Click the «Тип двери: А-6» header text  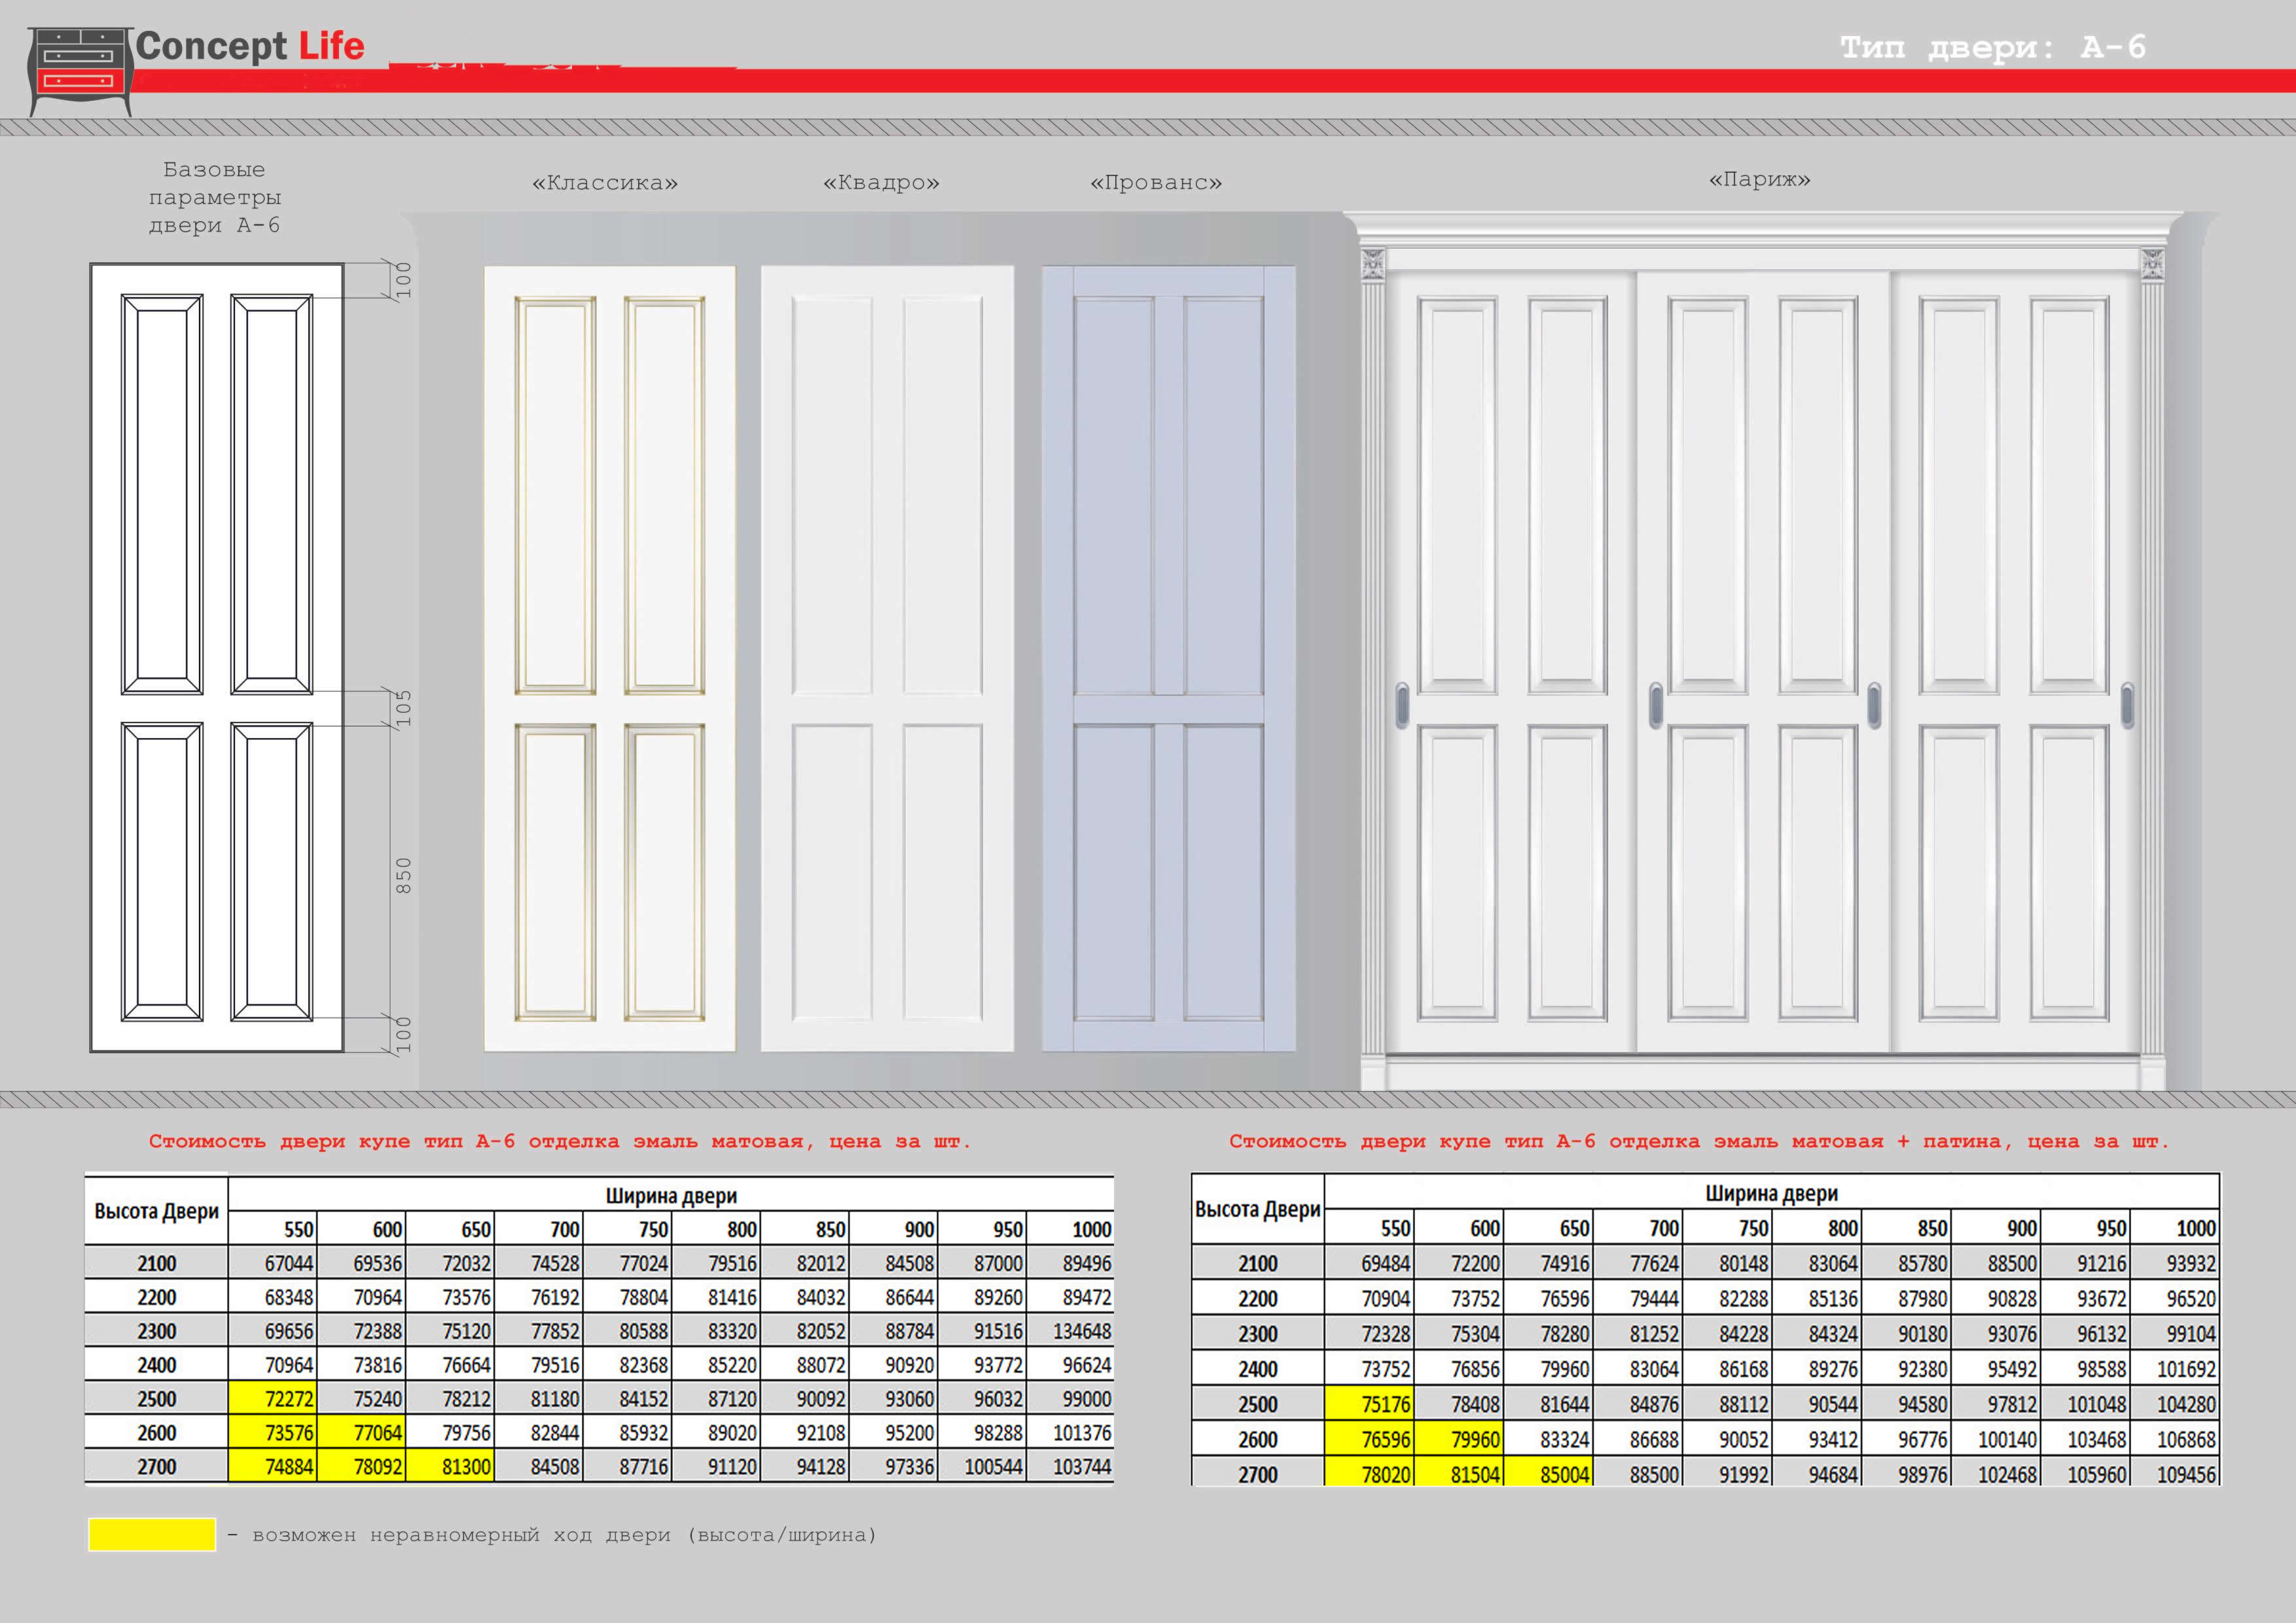(x=1992, y=47)
